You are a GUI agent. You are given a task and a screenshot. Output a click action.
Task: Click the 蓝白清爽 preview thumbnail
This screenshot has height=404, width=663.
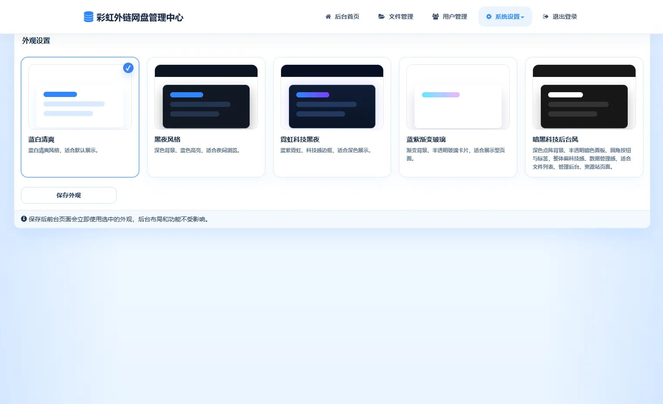80,97
